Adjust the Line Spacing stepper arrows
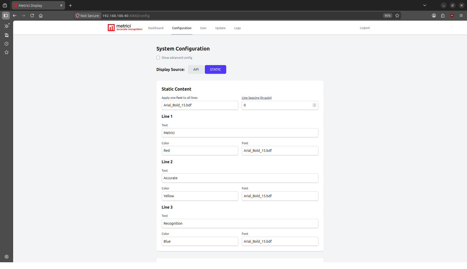 (314, 105)
